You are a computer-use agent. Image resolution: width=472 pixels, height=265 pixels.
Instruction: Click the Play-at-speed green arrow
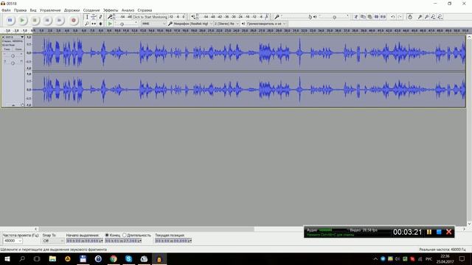(110, 24)
